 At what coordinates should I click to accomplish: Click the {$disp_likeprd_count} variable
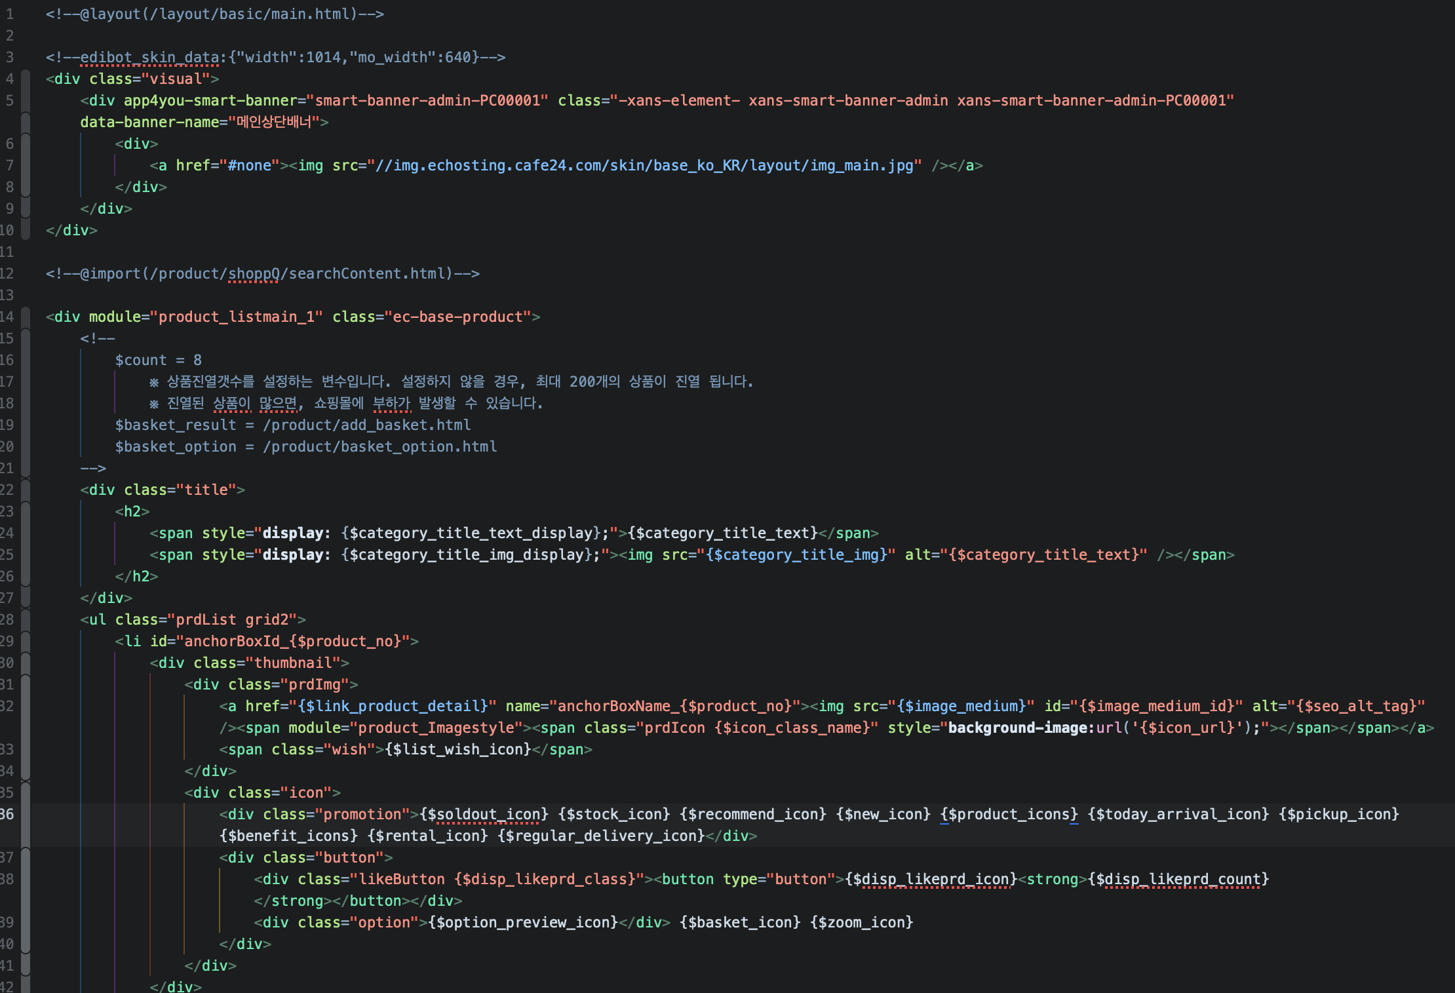tap(1178, 879)
